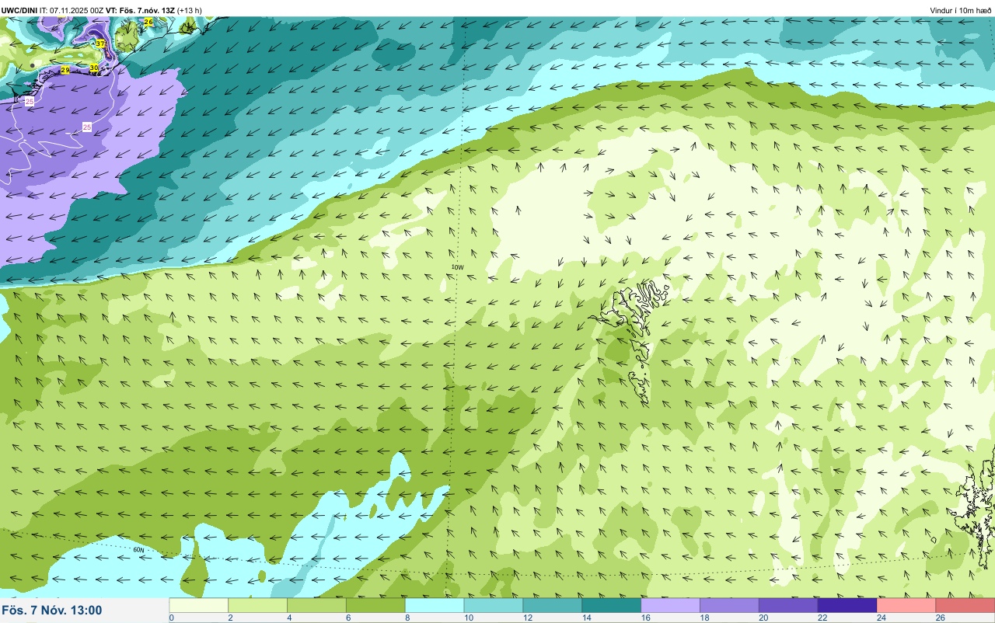Pick the 4–6 green legend swatch
995x623 pixels.
[x=316, y=605]
